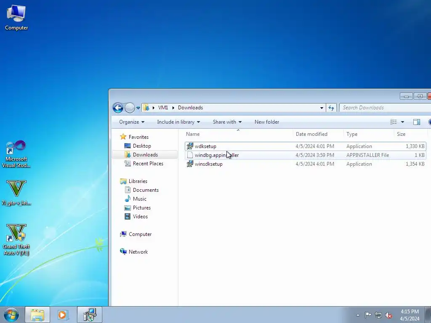Open the Computer desktop icon

coord(16,18)
